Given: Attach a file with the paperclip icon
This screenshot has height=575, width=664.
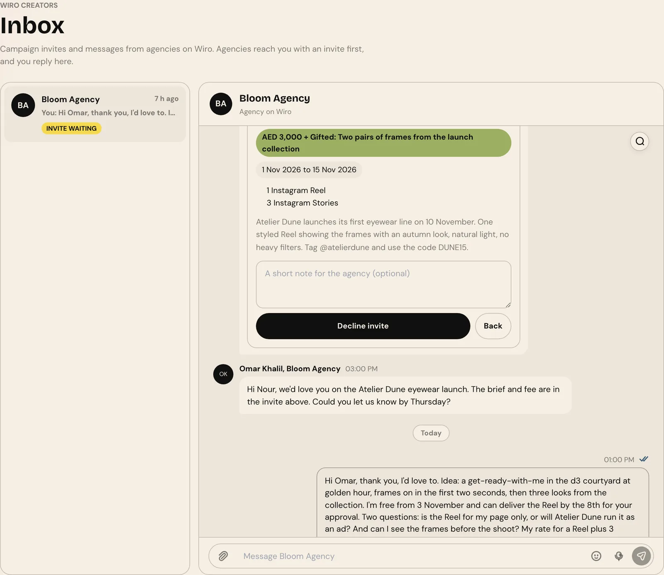Looking at the screenshot, I should tap(223, 556).
